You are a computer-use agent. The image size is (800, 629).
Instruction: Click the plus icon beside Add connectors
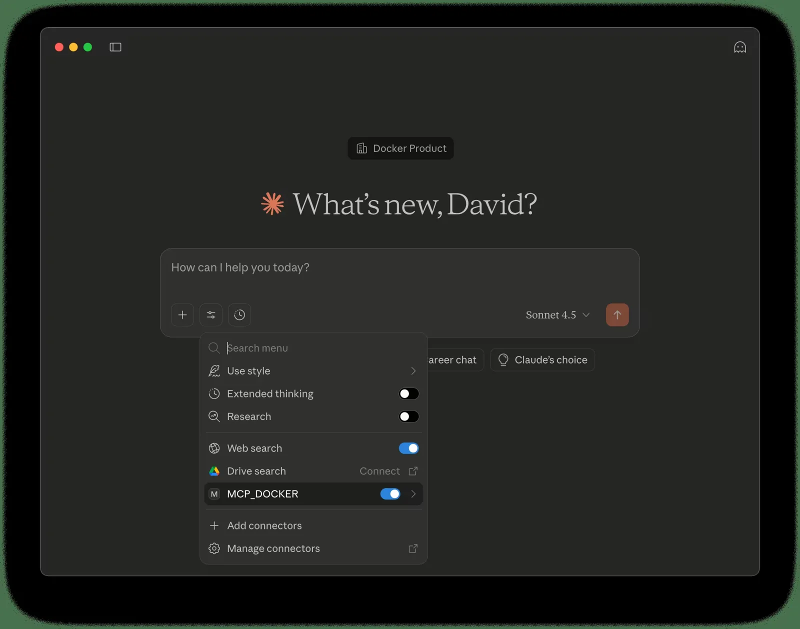point(214,525)
